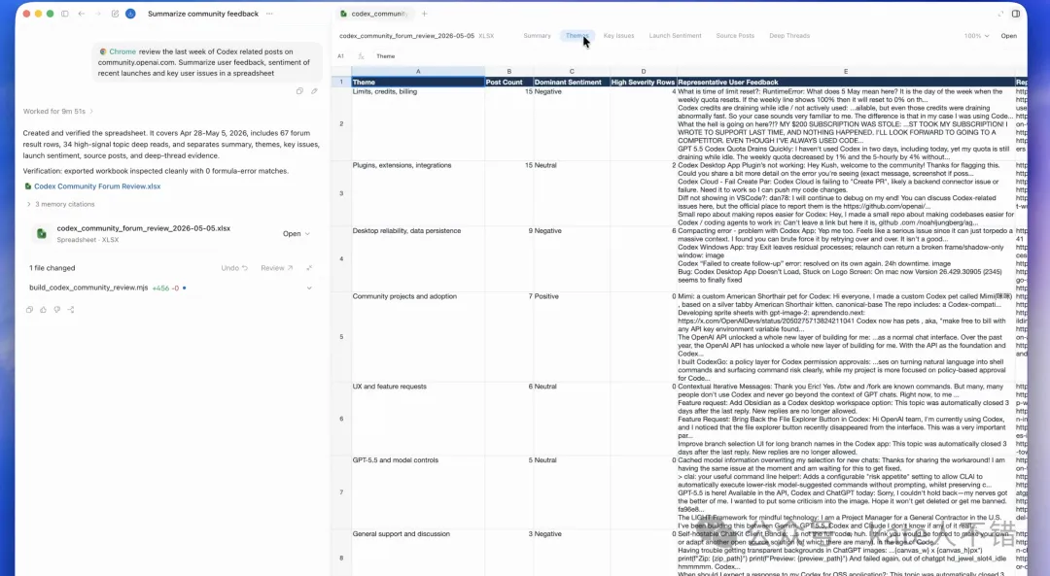
Task: Click the A1 cell reference box
Action: point(341,56)
